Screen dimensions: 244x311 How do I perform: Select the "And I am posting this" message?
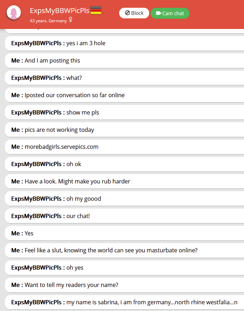52,60
